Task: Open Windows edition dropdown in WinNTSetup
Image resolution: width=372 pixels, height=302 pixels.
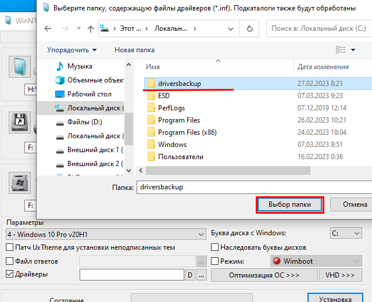Action: tap(106, 235)
